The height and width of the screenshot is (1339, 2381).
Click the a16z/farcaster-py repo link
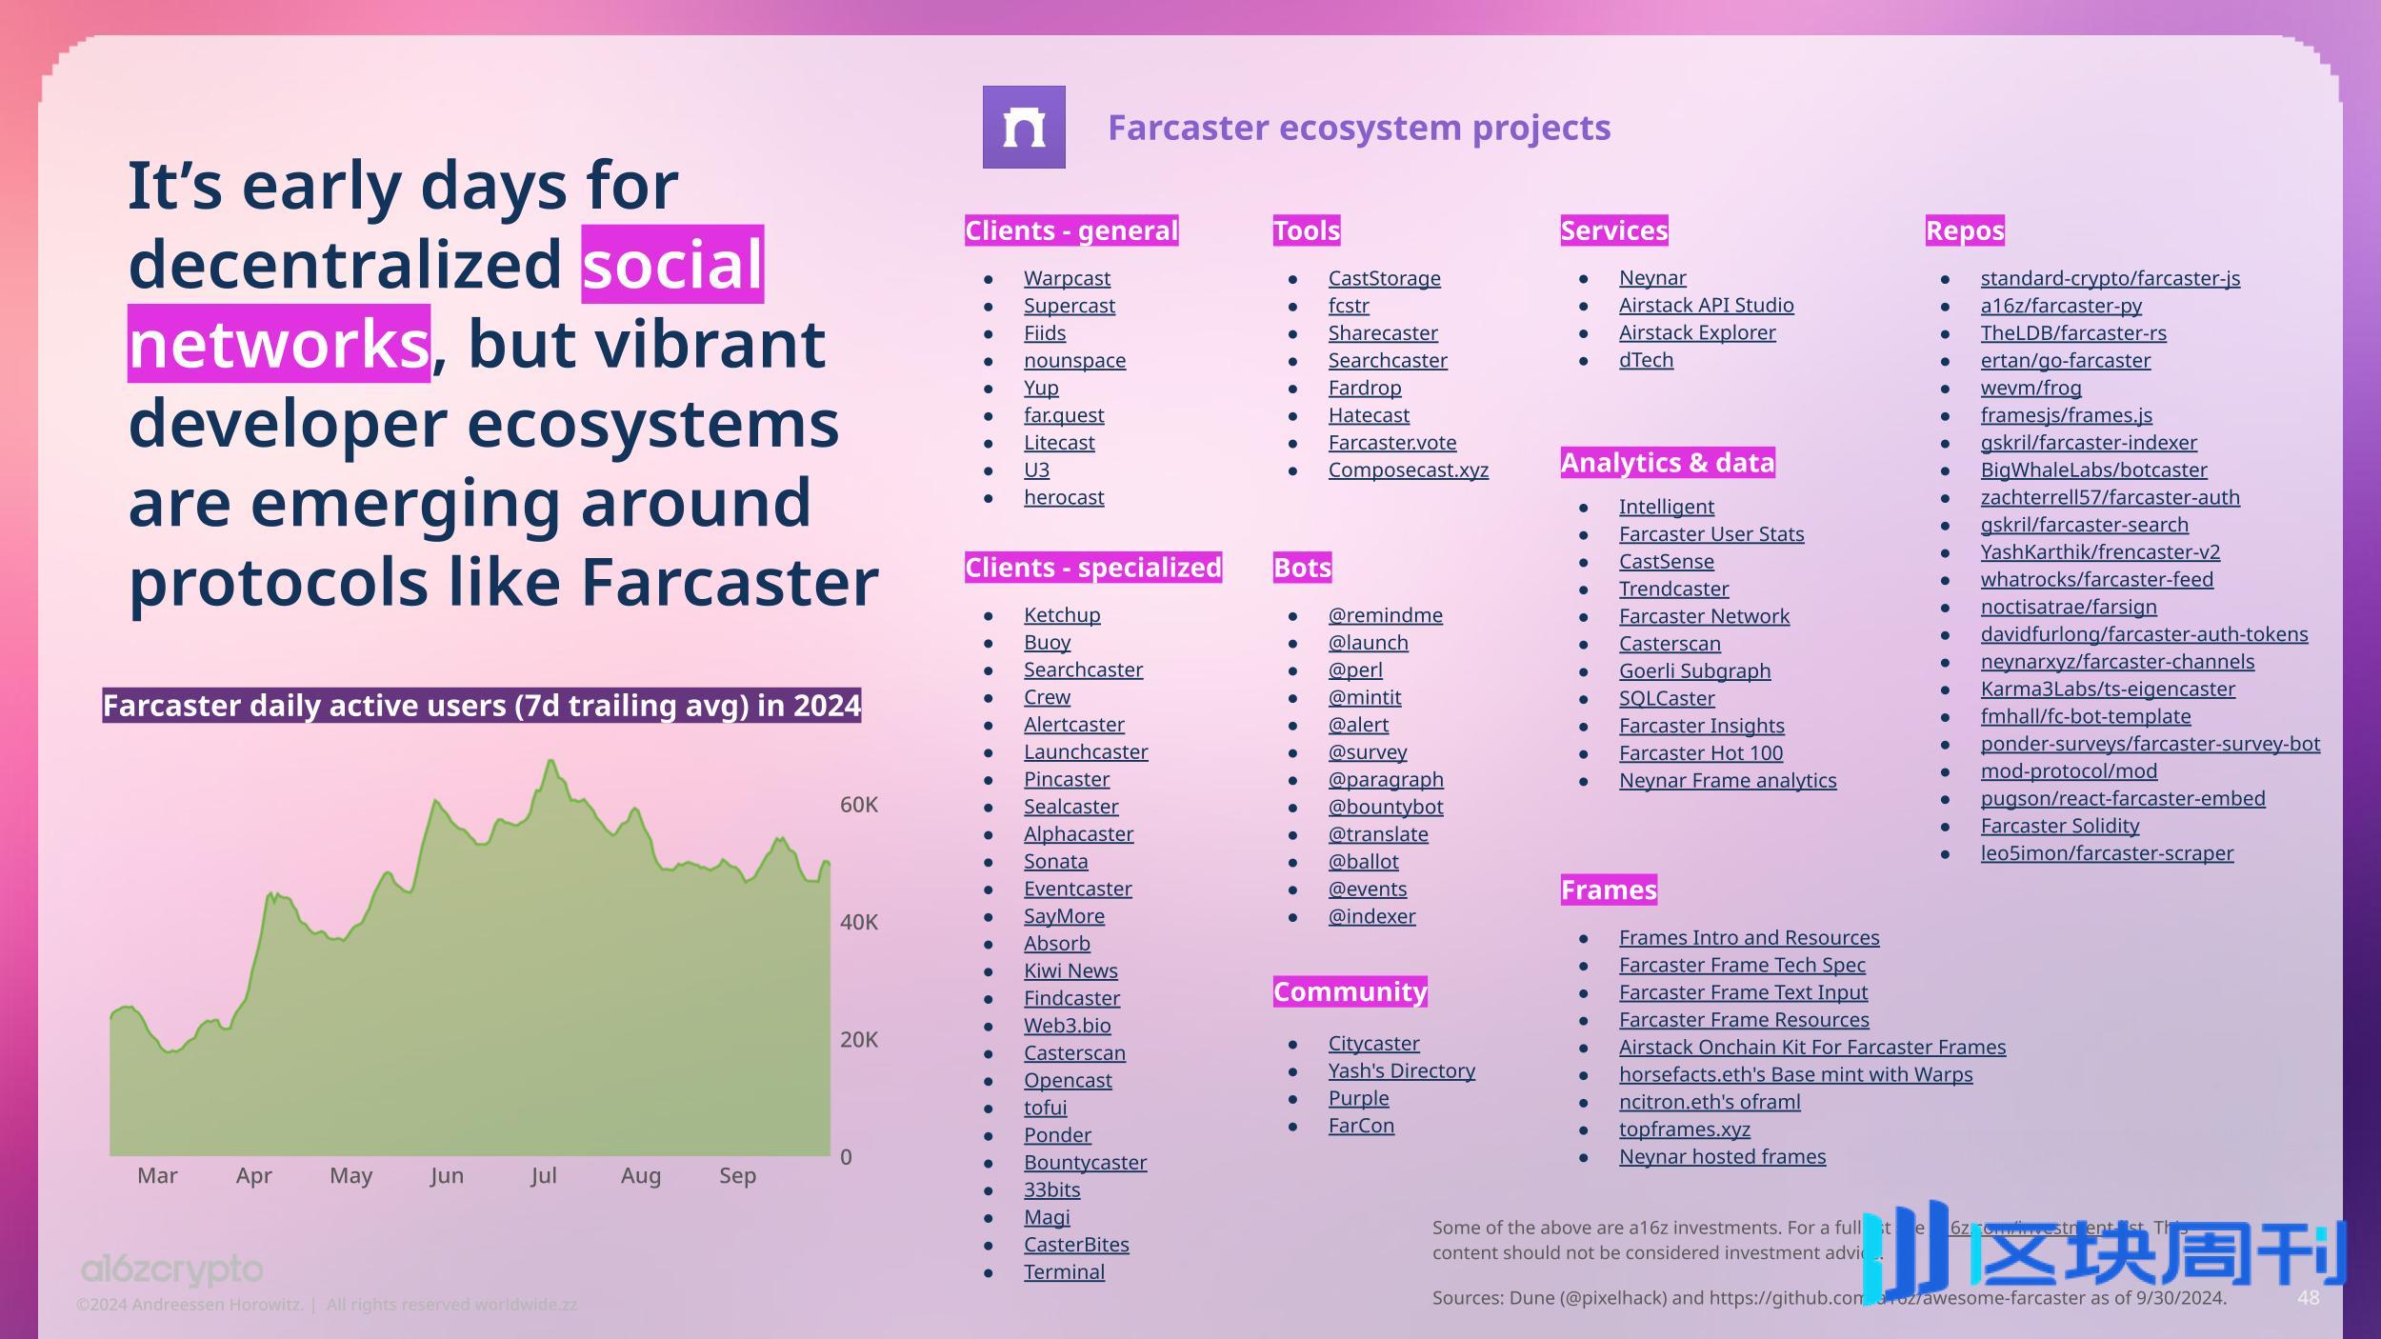pos(2061,306)
